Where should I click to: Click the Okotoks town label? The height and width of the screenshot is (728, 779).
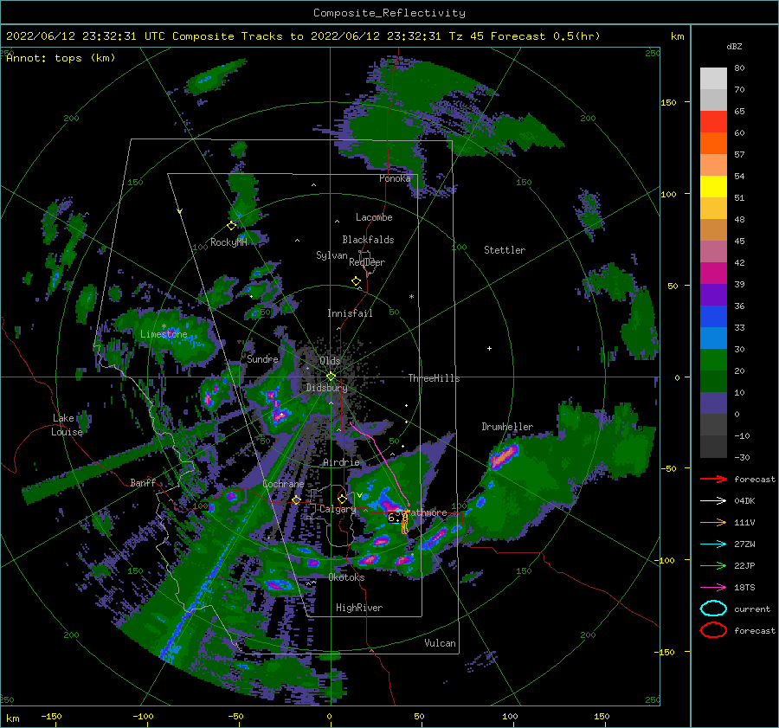[x=346, y=577]
